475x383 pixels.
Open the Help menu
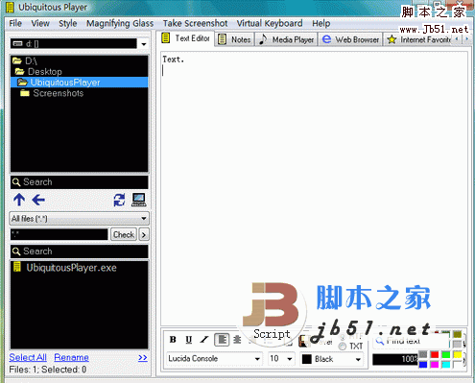click(x=321, y=23)
